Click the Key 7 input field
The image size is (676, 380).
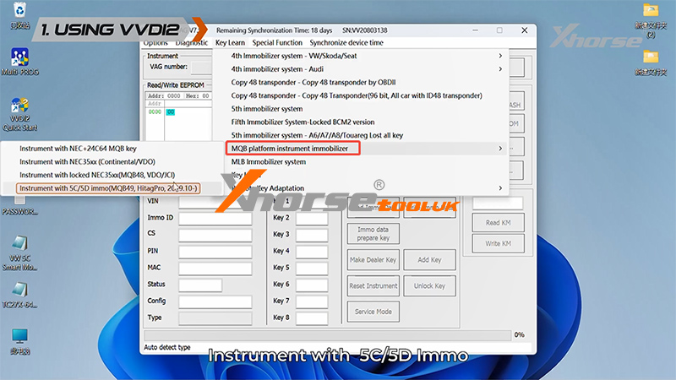coord(312,301)
